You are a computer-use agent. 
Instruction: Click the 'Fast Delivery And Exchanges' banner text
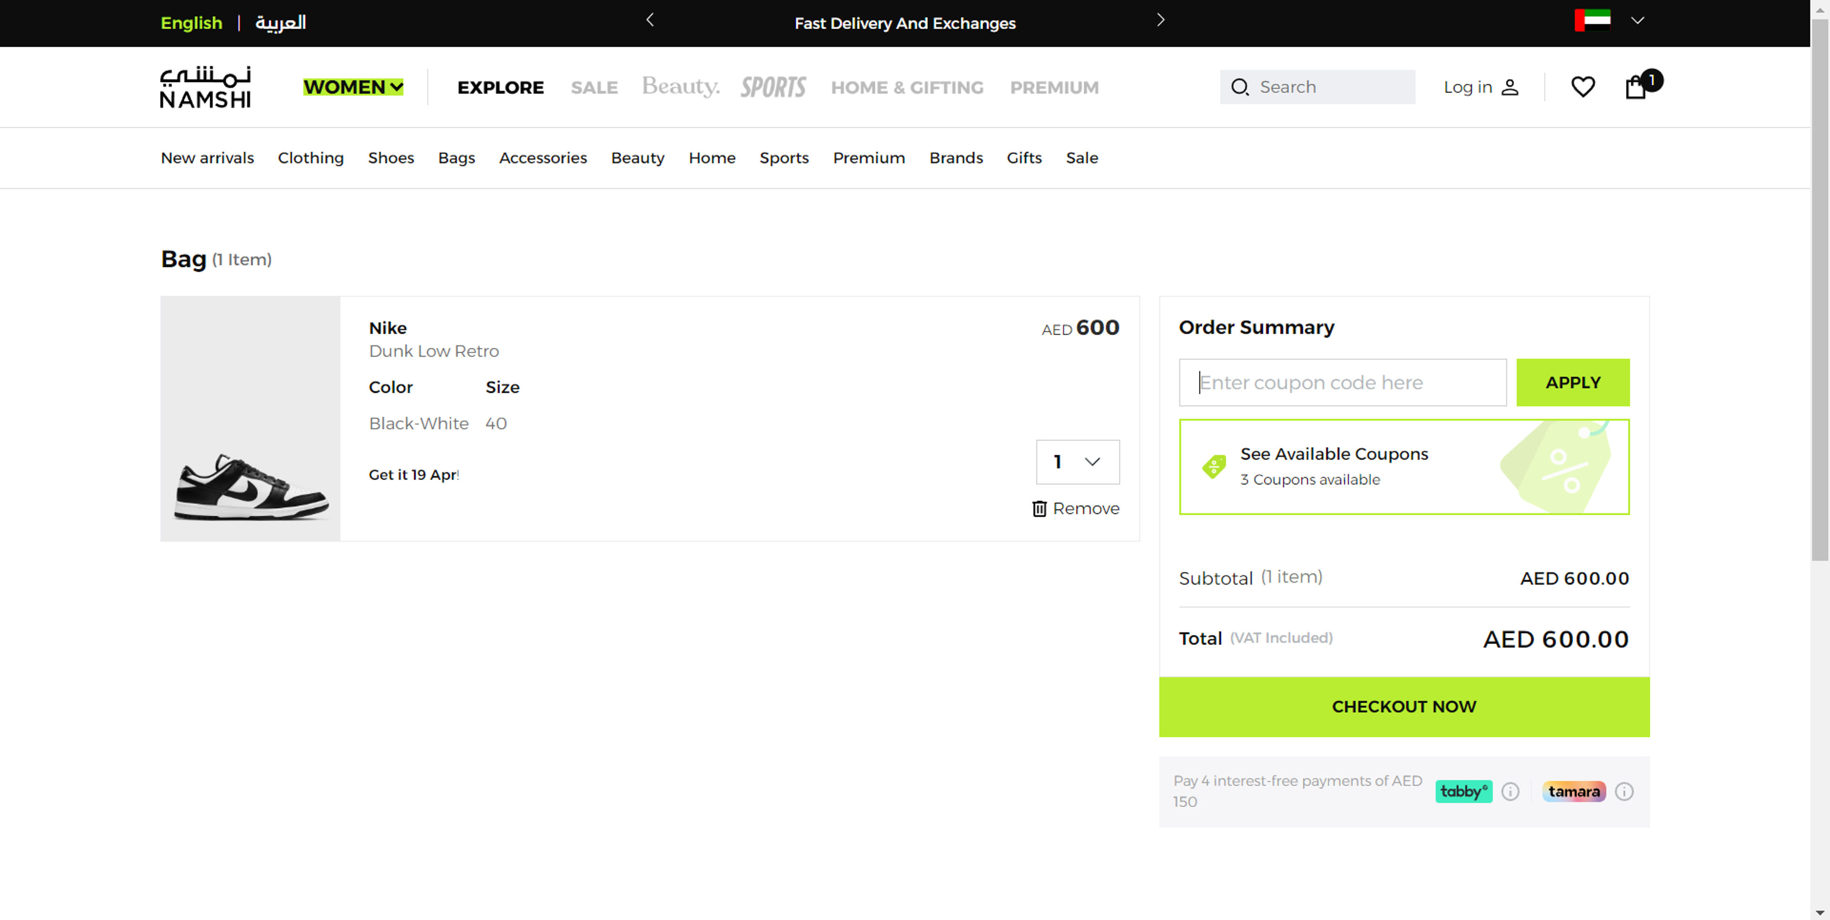[x=905, y=23]
